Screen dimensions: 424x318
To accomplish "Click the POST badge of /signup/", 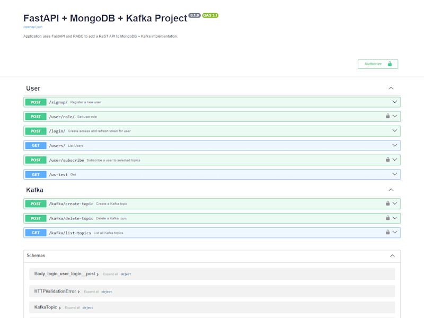I will point(36,102).
